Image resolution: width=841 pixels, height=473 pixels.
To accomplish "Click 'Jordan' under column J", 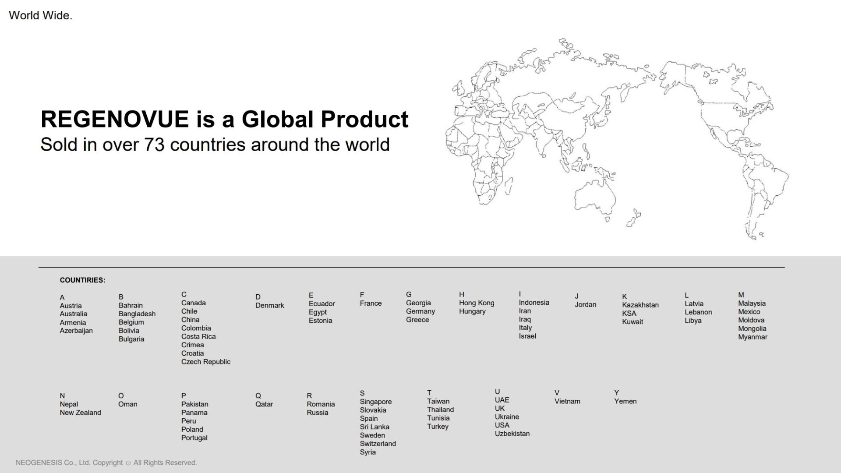I will click(x=586, y=304).
